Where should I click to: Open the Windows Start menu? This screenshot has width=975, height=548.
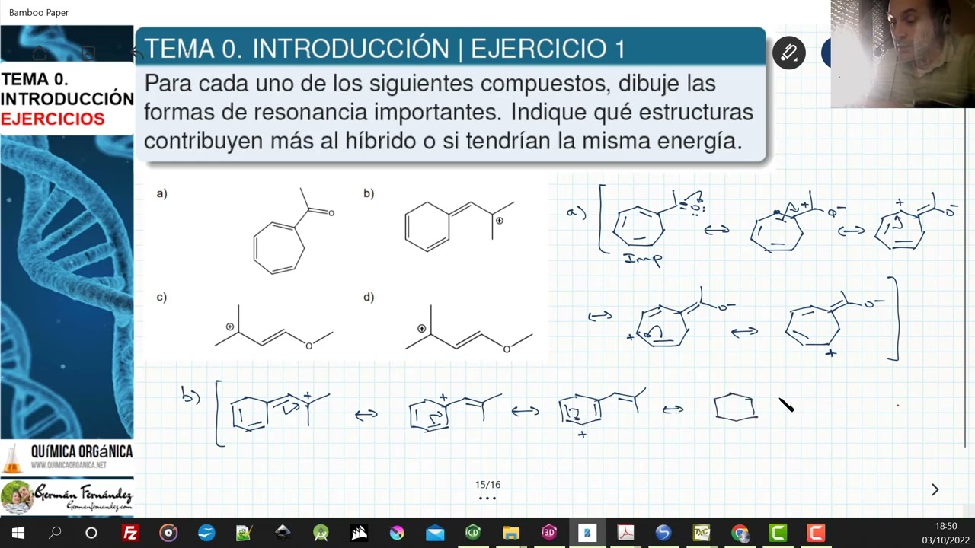(x=18, y=533)
